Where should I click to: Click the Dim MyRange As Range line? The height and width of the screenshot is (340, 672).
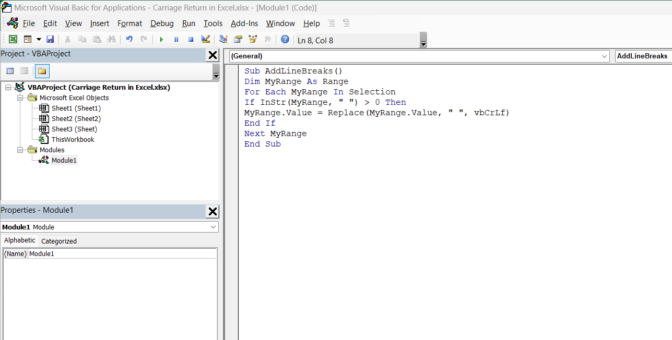tap(296, 81)
